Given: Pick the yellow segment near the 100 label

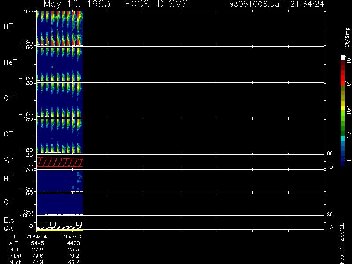Looking at the screenshot, I should (343, 108).
